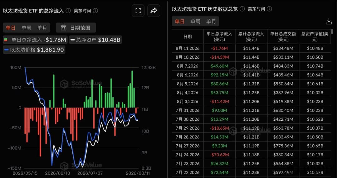Open the 日期范围 date range picker
337x178 pixels.
tap(76, 28)
